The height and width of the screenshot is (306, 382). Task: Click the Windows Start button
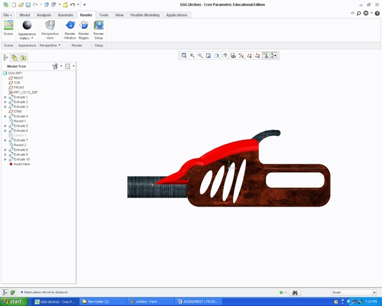14,302
